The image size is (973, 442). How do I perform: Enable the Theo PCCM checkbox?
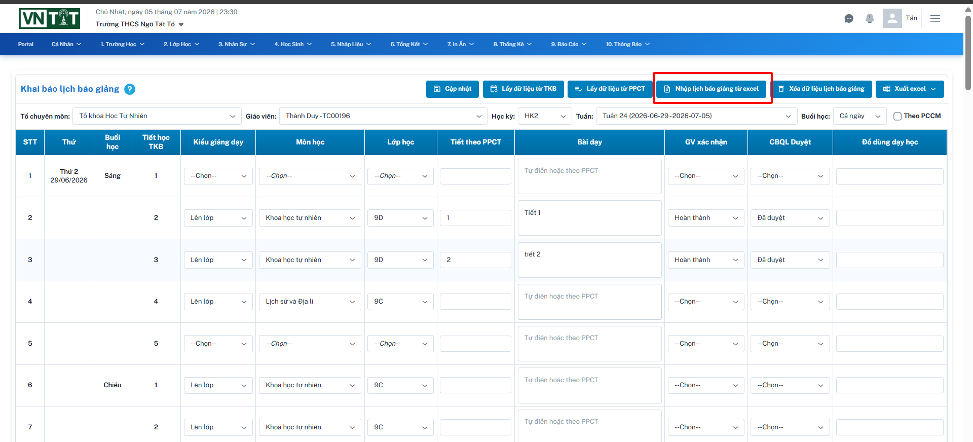click(897, 116)
